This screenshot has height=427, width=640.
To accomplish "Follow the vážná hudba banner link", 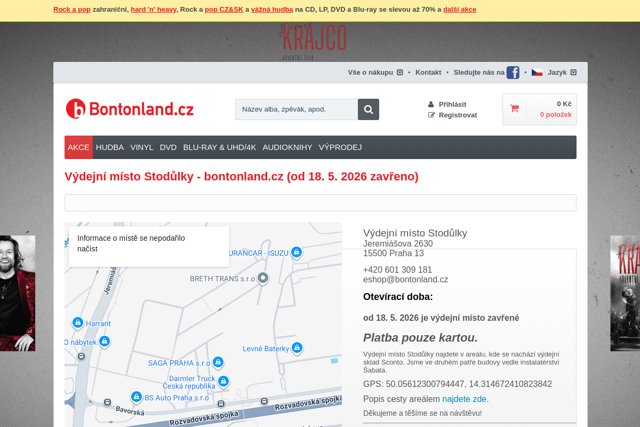I will pos(272,9).
